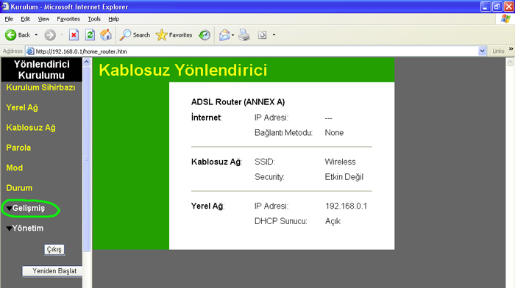This screenshot has width=515, height=288.
Task: Open the Tools menu
Action: [94, 19]
